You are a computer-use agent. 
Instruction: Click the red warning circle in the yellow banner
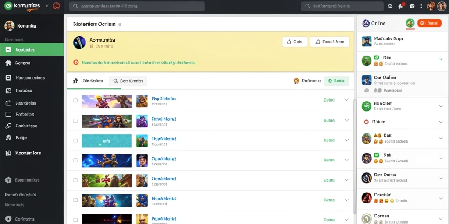(76, 62)
